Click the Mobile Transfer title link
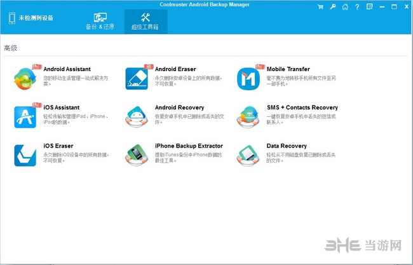The height and width of the screenshot is (265, 413). point(288,69)
